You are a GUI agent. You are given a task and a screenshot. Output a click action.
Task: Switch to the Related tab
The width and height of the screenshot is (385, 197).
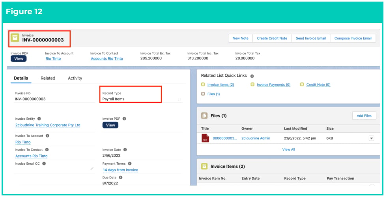click(x=48, y=78)
